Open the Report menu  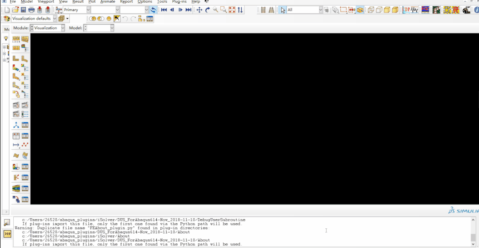click(127, 1)
